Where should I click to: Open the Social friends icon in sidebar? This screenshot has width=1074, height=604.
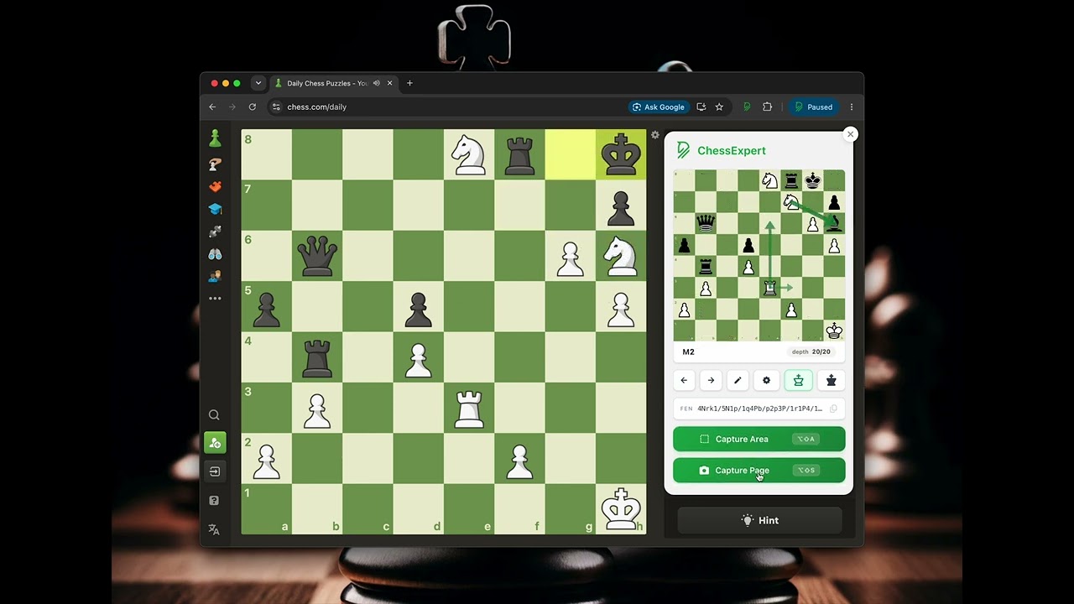point(215,276)
